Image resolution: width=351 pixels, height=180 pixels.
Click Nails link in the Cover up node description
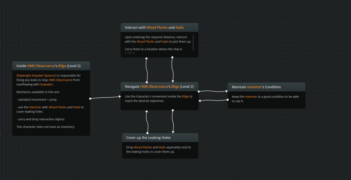[x=162, y=147]
